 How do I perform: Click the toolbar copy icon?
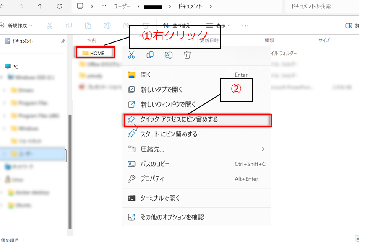[69, 26]
